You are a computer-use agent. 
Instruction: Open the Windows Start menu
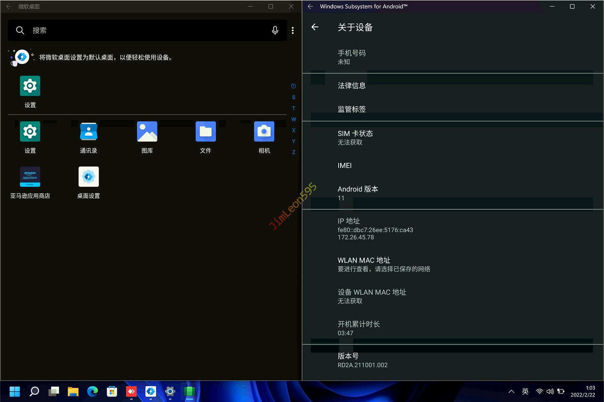[15, 391]
